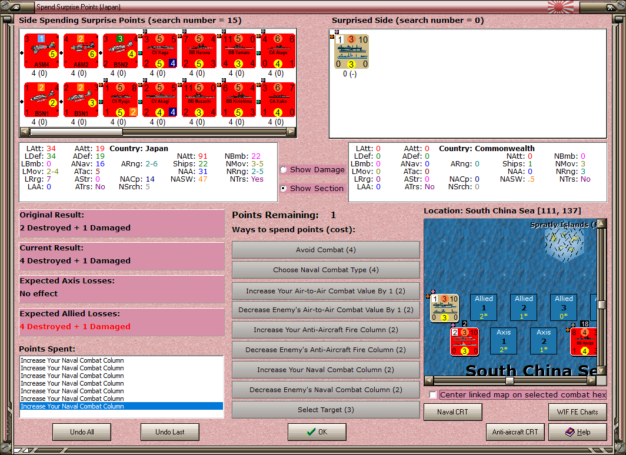Open the WIF FE Charts

tap(578, 412)
